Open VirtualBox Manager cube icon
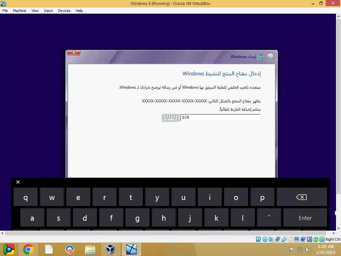 click(x=110, y=249)
